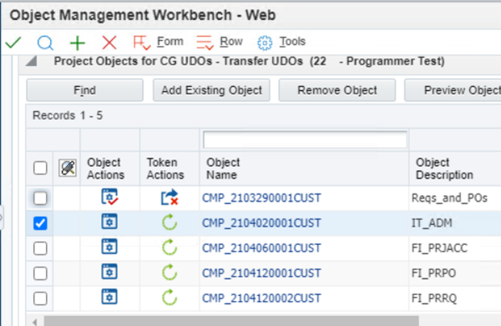Click the attachments paperclip column icon
This screenshot has width=501, height=326.
tap(68, 168)
